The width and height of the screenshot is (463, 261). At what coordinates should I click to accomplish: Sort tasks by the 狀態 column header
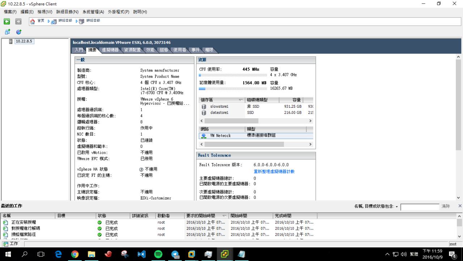(x=114, y=216)
